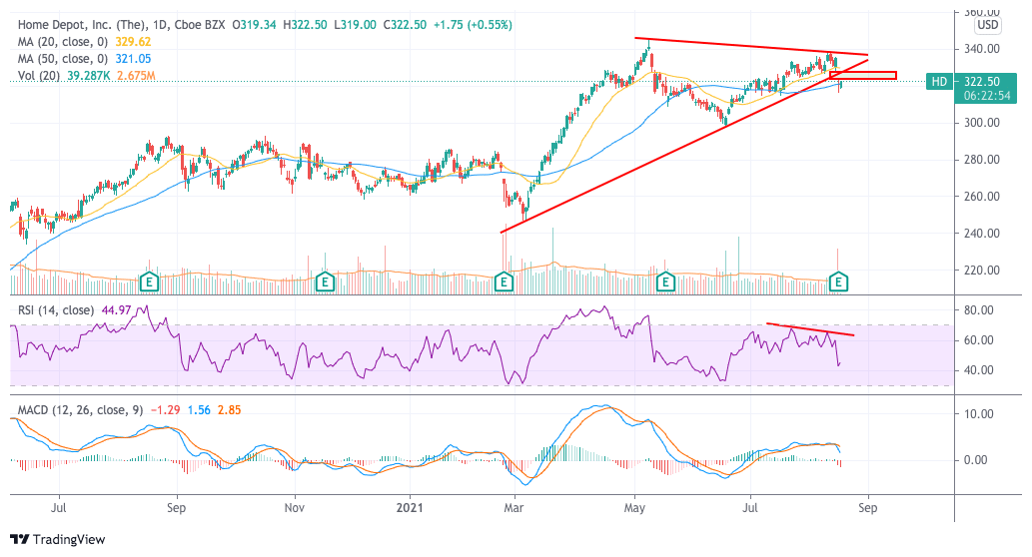The width and height of the screenshot is (1032, 557).
Task: Click the Mar time axis label
Action: 514,508
